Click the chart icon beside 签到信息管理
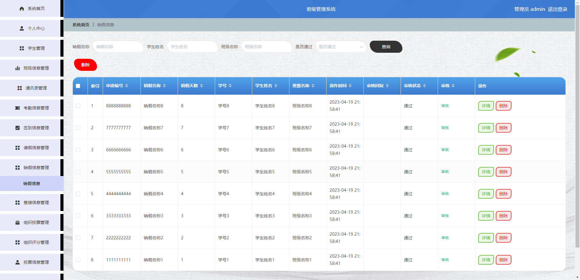Image resolution: width=580 pixels, height=280 pixels. point(18,128)
